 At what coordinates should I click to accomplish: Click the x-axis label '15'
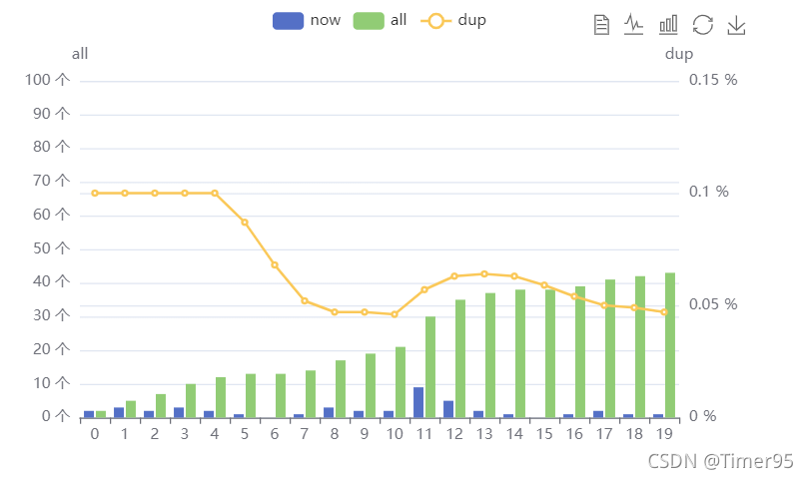point(544,434)
